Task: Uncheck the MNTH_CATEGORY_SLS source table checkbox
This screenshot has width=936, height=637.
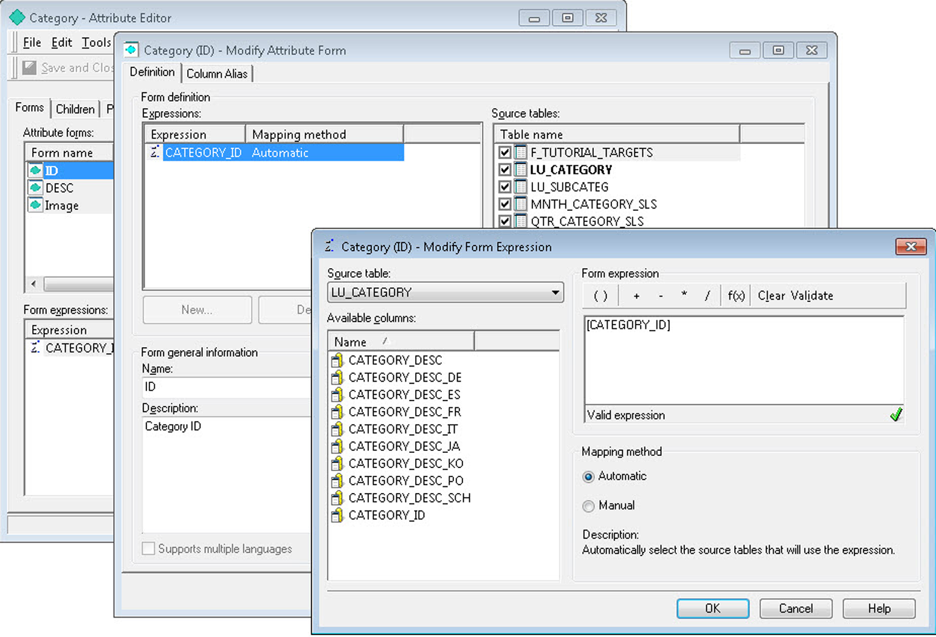Action: click(504, 204)
